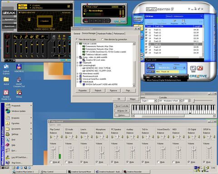Stop playback in PlayCenter transport bar

click(171, 77)
